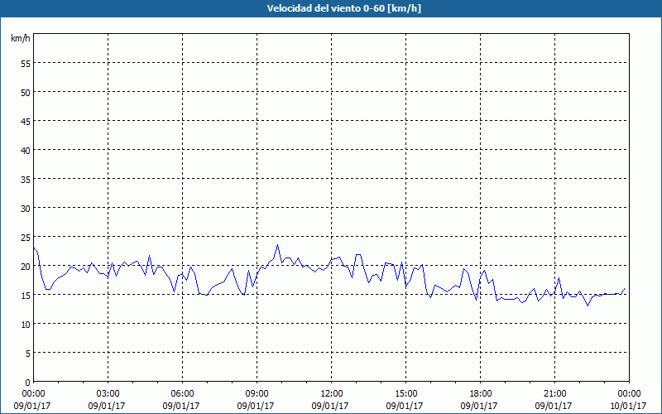The image size is (662, 414).
Task: Click the 45 value on the y-axis
Action: pos(26,121)
